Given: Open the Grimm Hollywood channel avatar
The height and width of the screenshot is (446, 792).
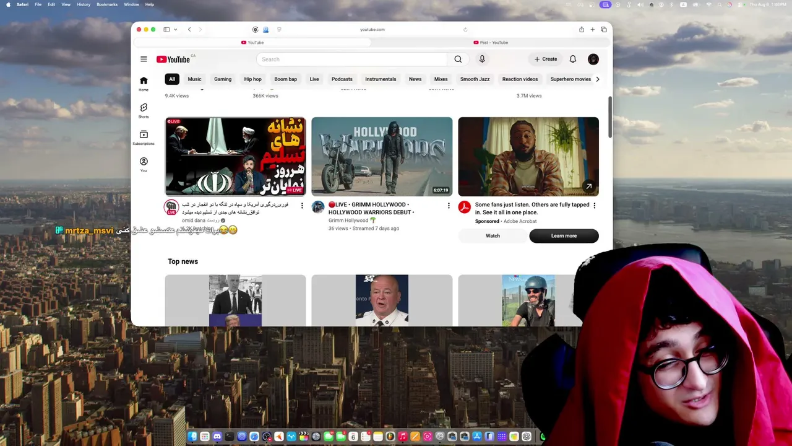Looking at the screenshot, I should click(x=318, y=207).
